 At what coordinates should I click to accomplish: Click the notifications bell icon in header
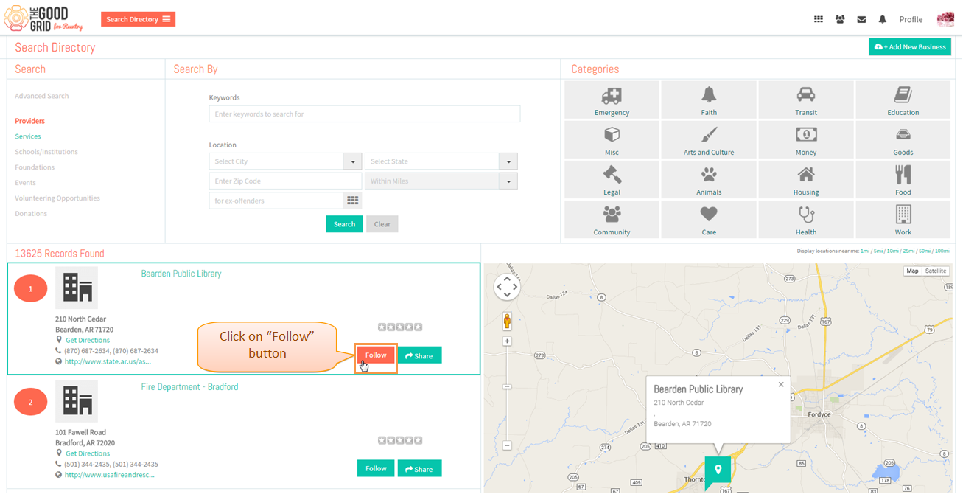[883, 20]
